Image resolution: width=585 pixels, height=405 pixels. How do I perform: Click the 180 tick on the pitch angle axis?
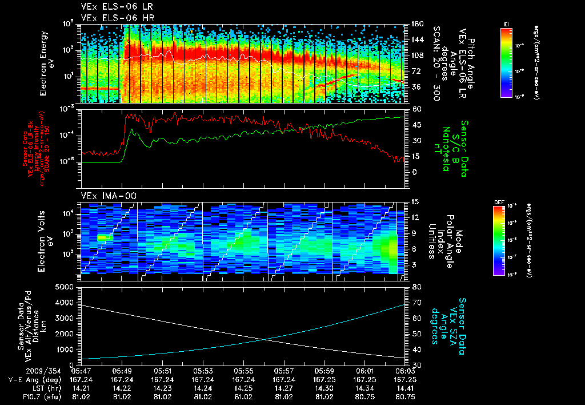(x=418, y=24)
